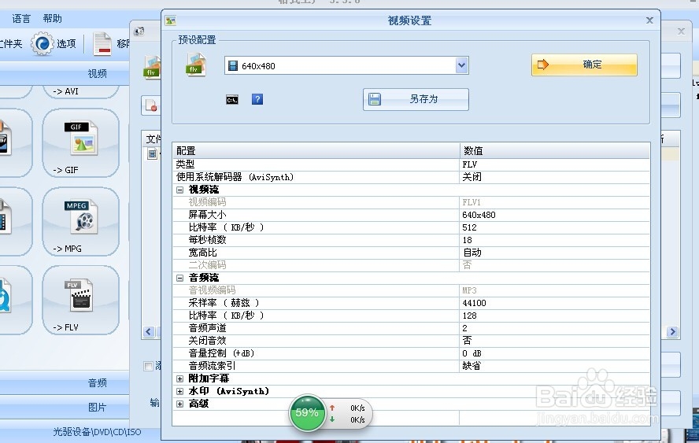Select the 使用系统解码器 value 关闭
This screenshot has width=699, height=443.
point(472,177)
